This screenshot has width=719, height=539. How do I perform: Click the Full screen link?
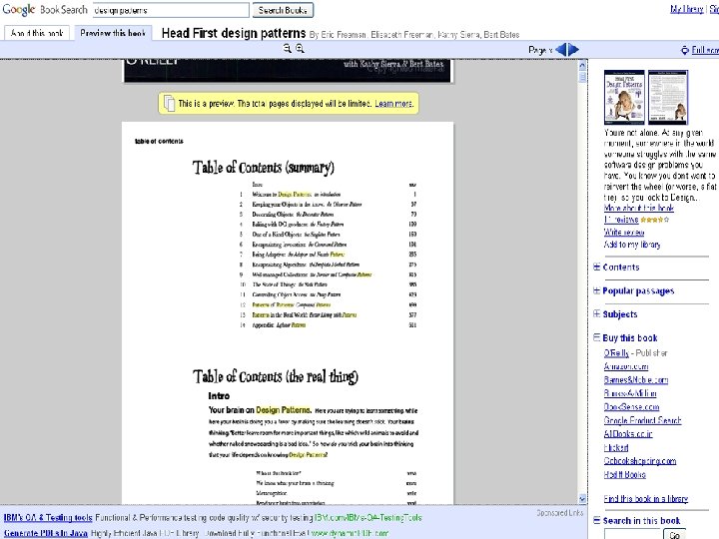click(x=705, y=50)
